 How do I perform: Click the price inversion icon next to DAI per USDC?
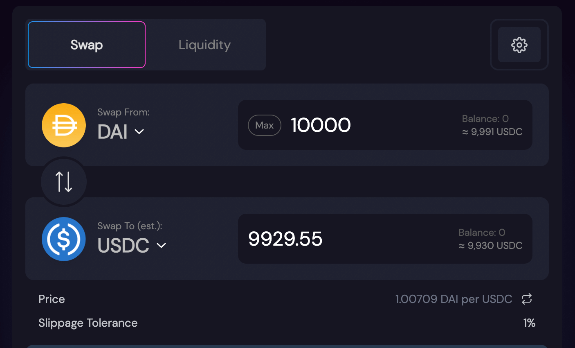click(527, 299)
